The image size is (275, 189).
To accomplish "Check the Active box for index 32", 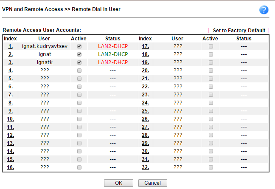I will 210,167.
